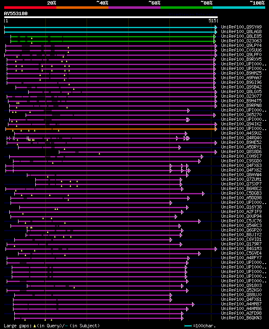The width and height of the screenshot is (269, 329).
Task: Click the AV553180 query name
Action: pyautogui.click(x=16, y=13)
